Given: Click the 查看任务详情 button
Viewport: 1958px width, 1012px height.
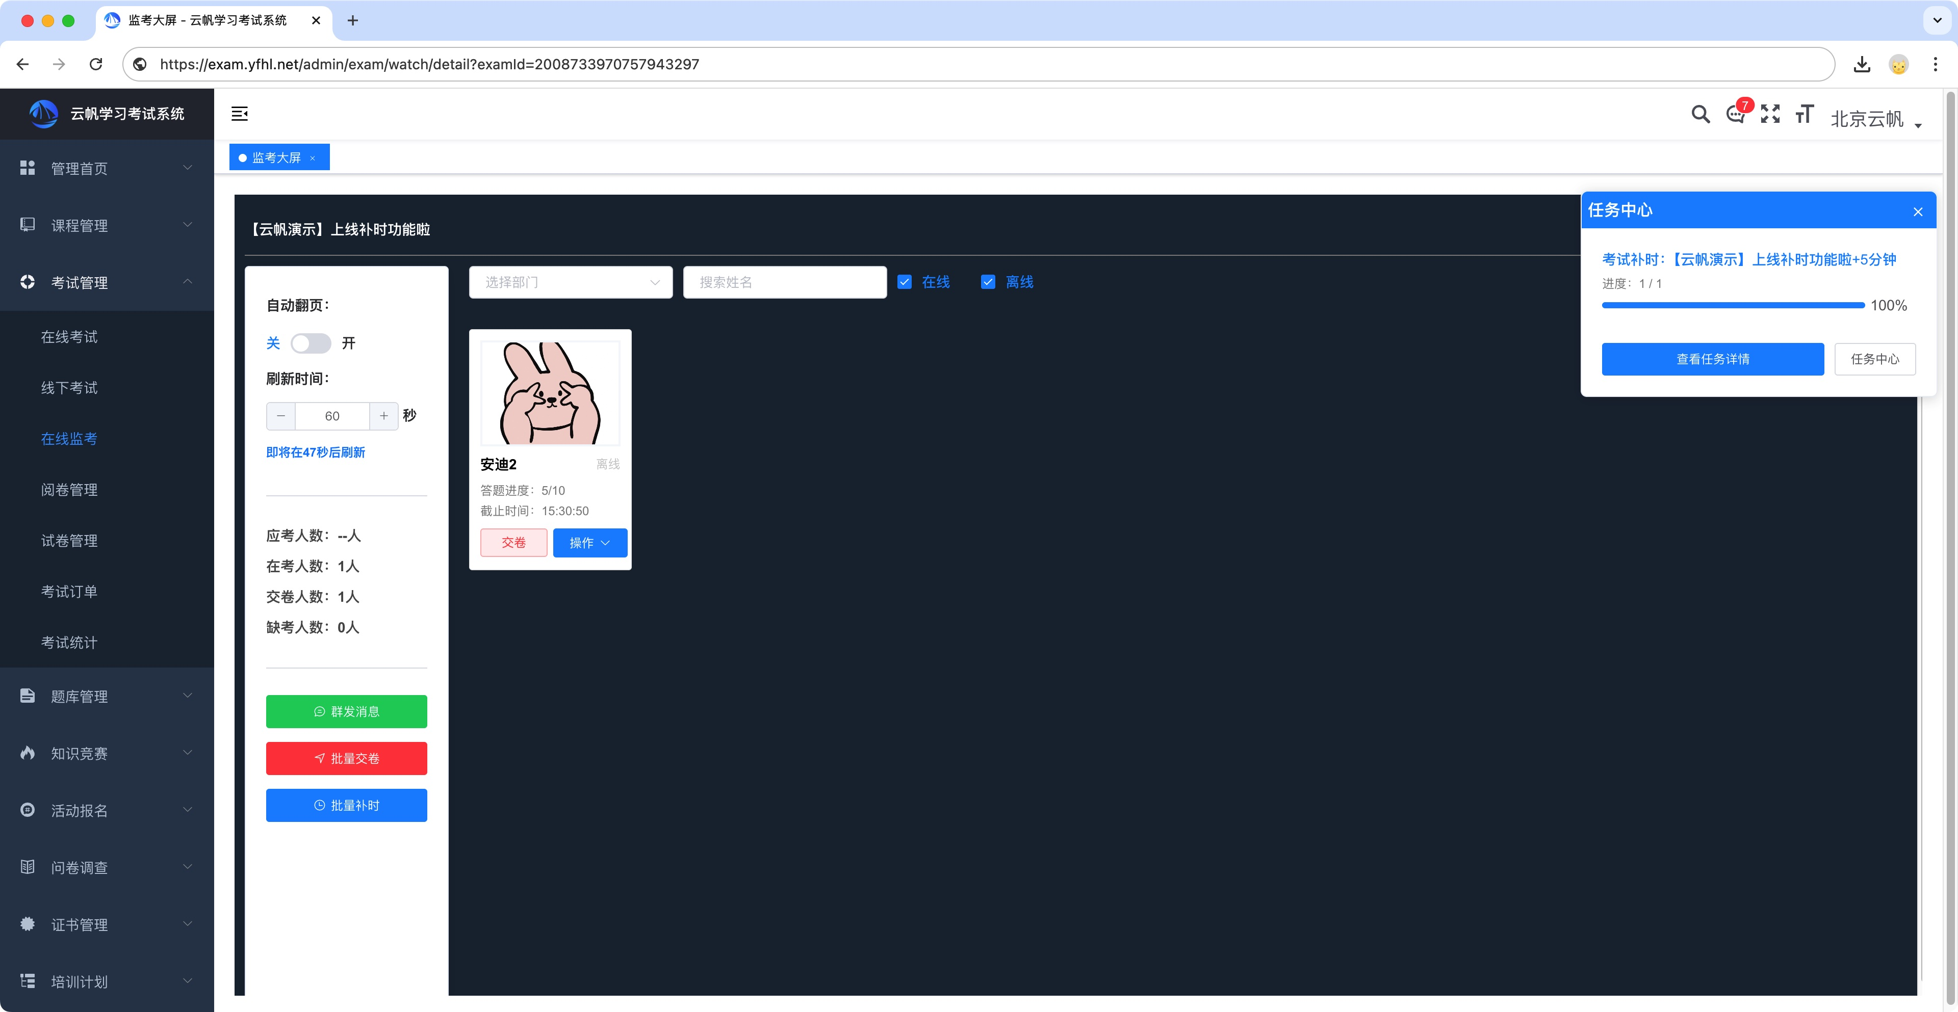Looking at the screenshot, I should pos(1713,359).
